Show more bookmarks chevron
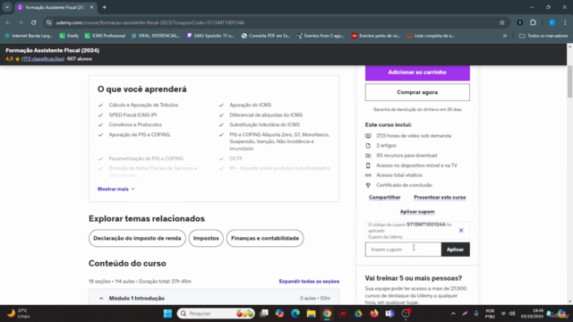Image resolution: width=573 pixels, height=322 pixels. click(x=505, y=36)
